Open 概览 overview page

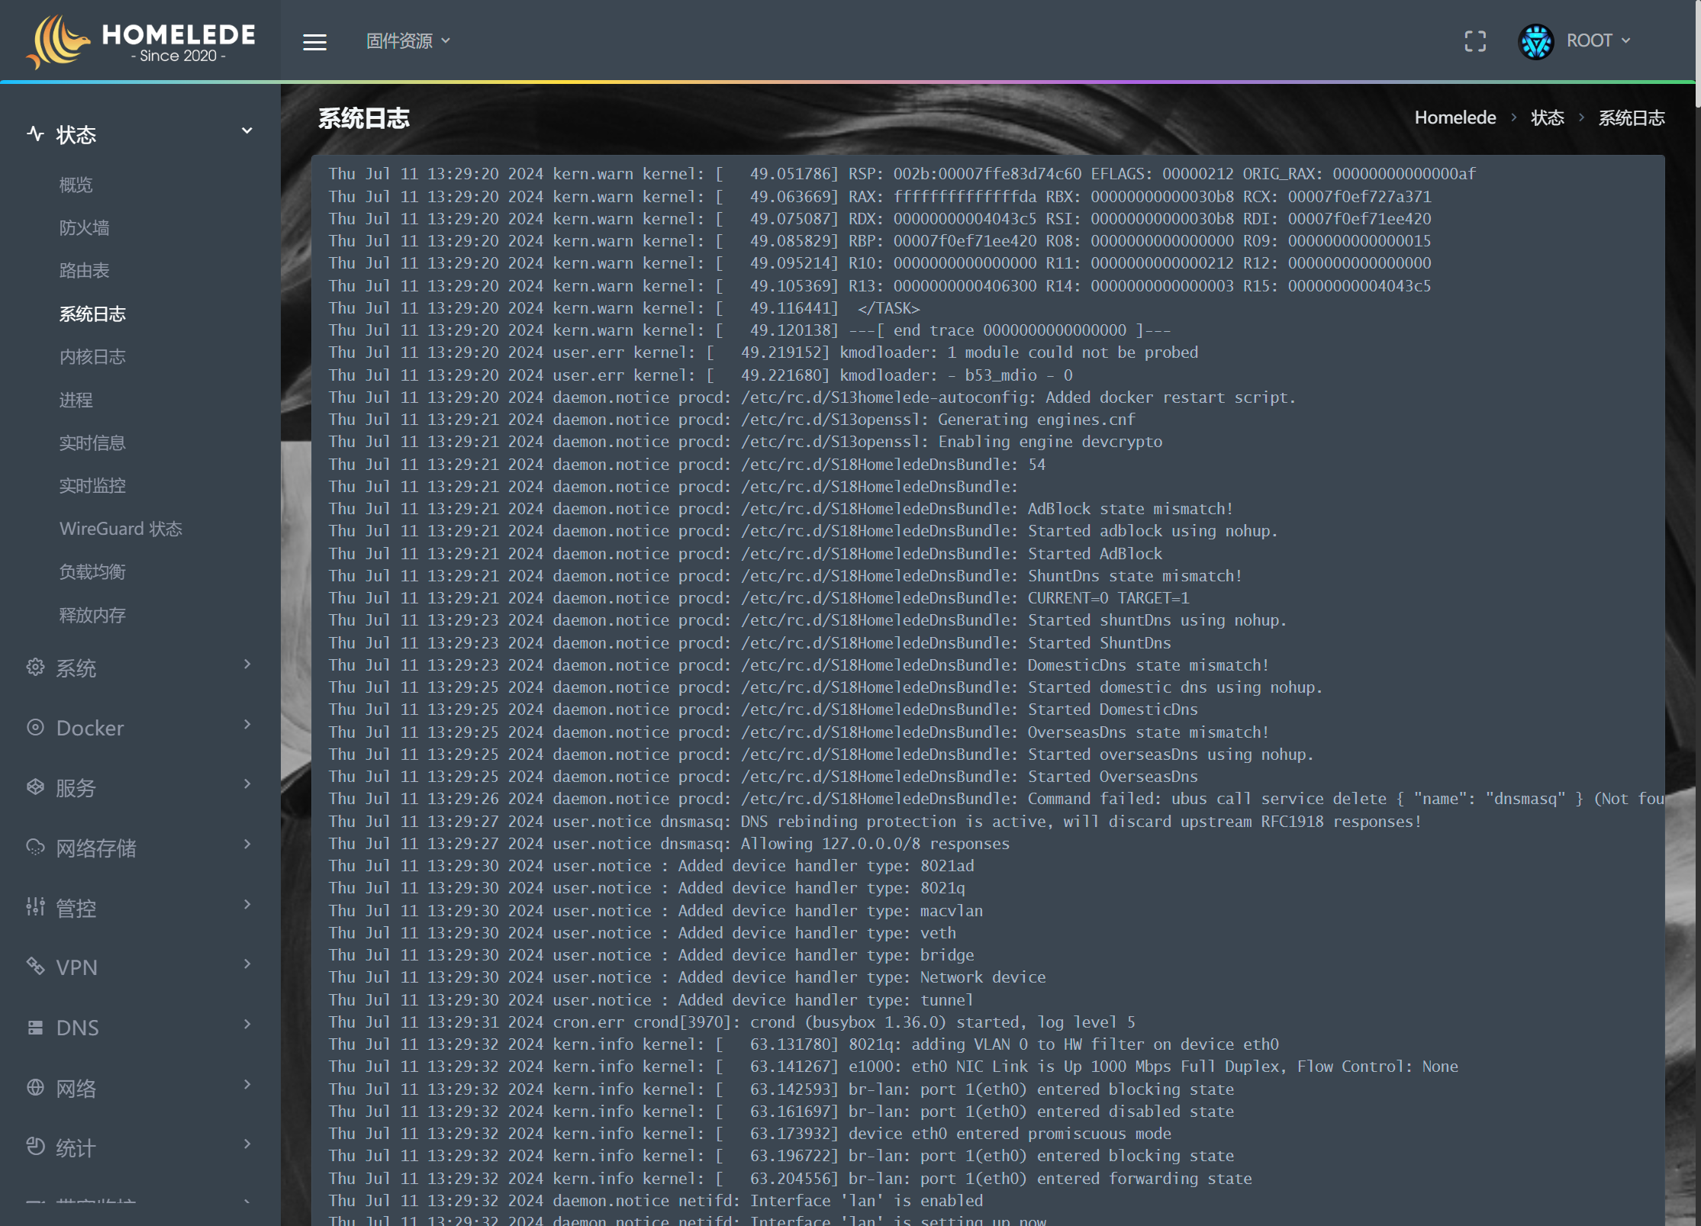click(76, 185)
